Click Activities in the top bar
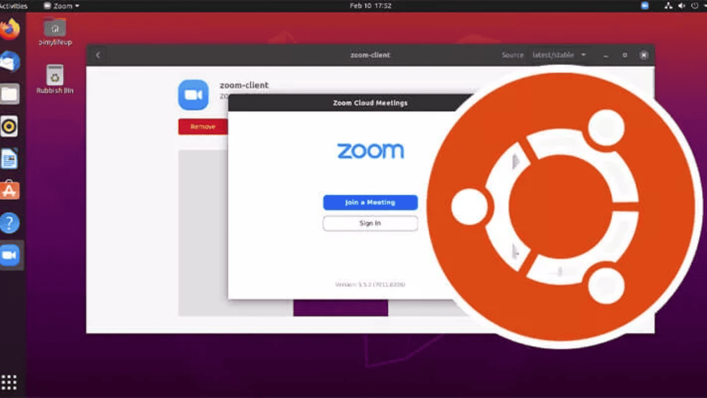707x398 pixels. click(13, 6)
